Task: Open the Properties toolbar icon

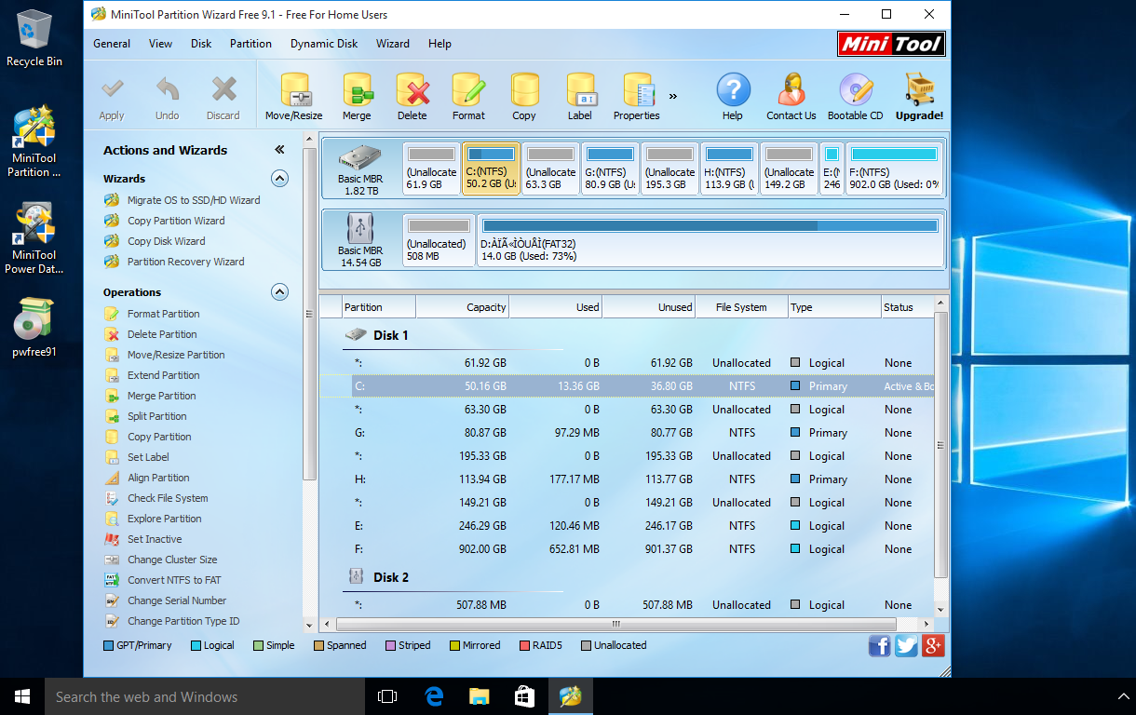Action: pyautogui.click(x=637, y=90)
